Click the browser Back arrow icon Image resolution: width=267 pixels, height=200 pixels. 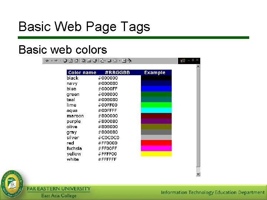coord(47,60)
